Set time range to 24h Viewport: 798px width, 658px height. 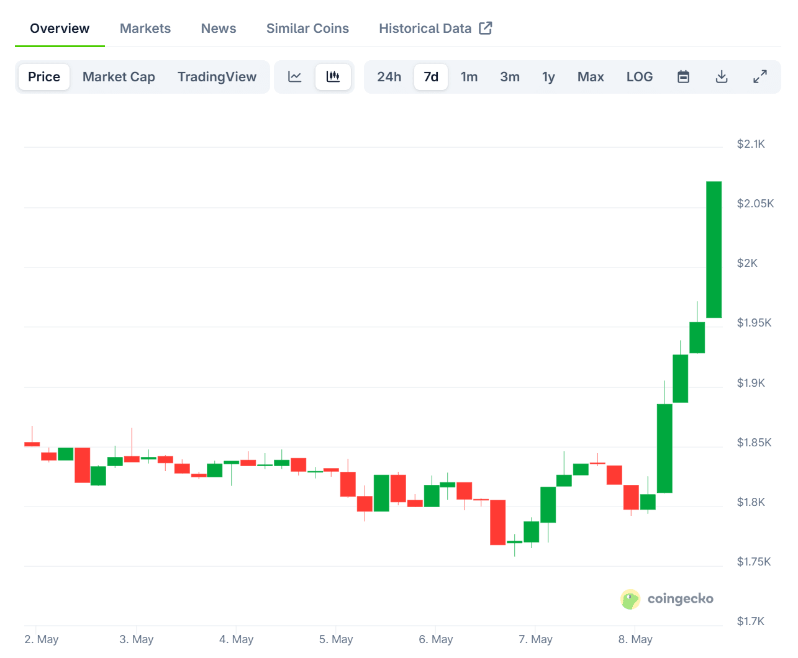(389, 77)
